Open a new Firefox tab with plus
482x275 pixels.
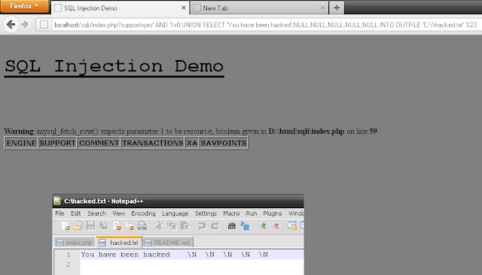[337, 8]
